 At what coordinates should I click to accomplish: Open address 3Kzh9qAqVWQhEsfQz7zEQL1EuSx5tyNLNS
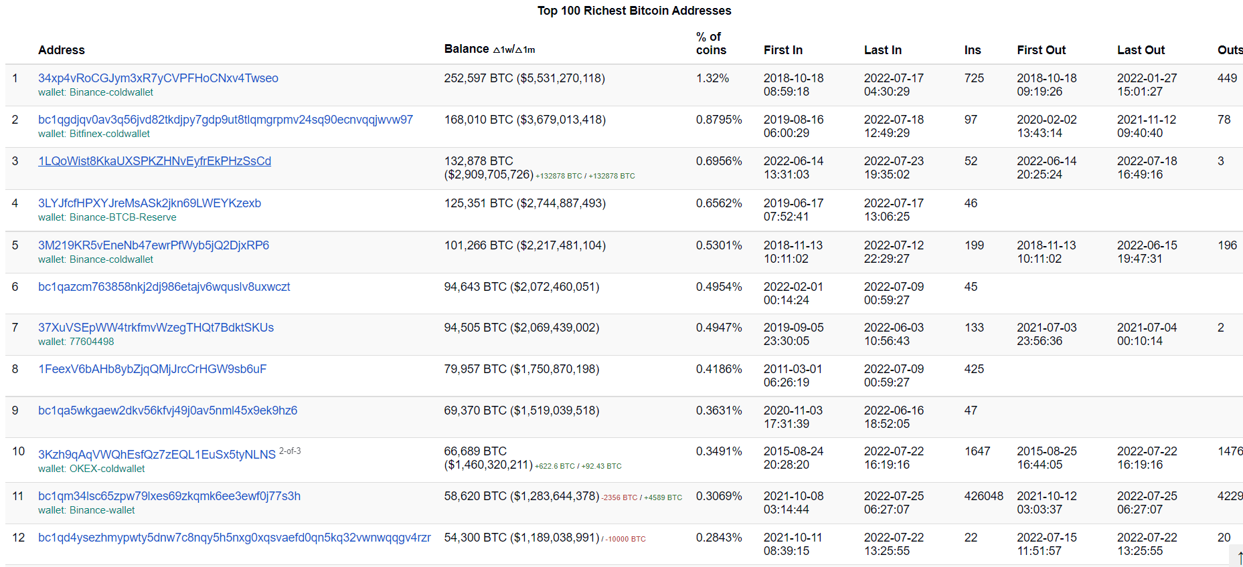point(157,455)
